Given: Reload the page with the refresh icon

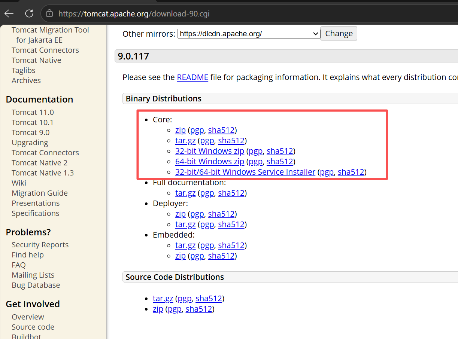Looking at the screenshot, I should 29,14.
